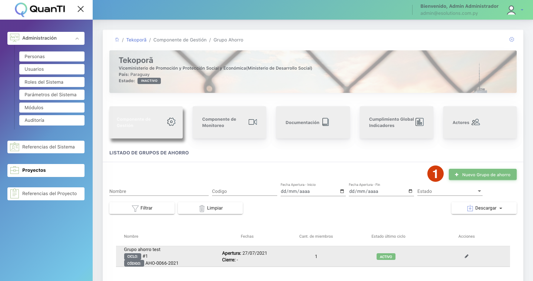Open settings gear at breadcrumb right
533x281 pixels.
[512, 39]
